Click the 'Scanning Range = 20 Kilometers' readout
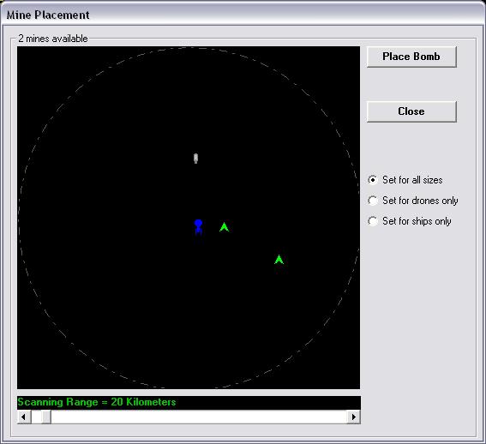The image size is (486, 444). coord(97,402)
